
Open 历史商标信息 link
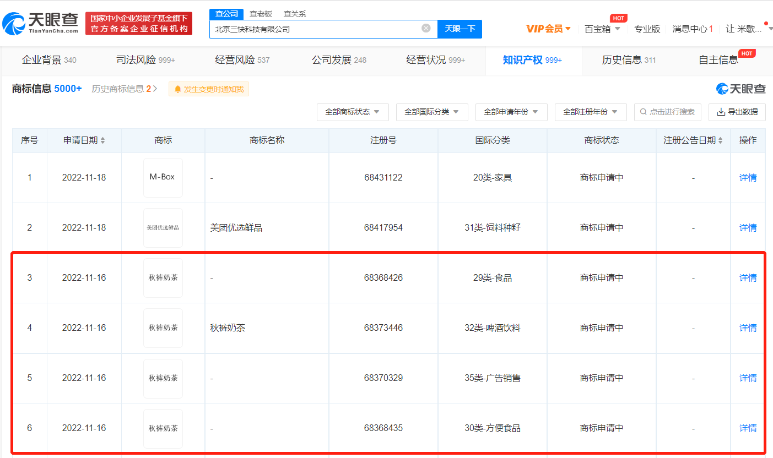(124, 89)
